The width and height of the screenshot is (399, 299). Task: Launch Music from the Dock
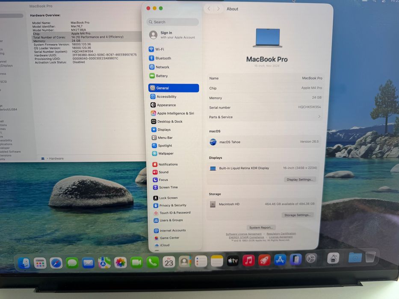click(248, 261)
